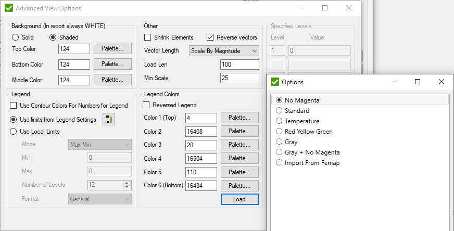Click the Load button
Viewport: 454px width, 231px height.
tap(239, 199)
